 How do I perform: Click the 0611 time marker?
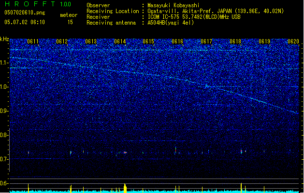point(33,41)
